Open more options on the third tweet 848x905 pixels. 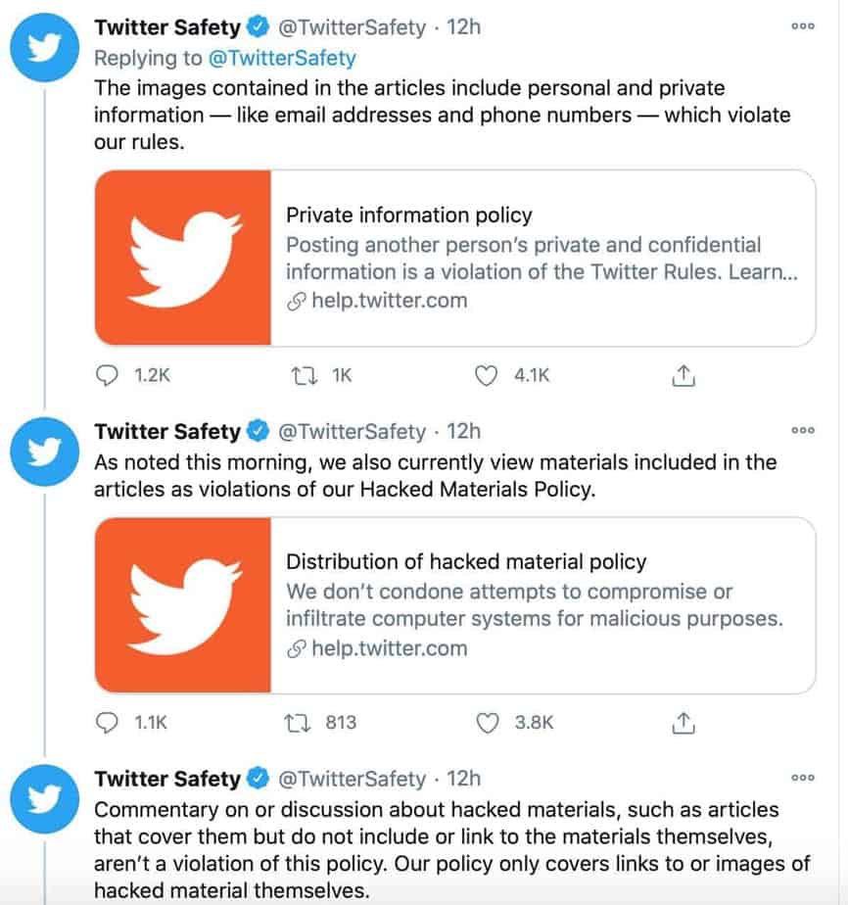tap(802, 778)
